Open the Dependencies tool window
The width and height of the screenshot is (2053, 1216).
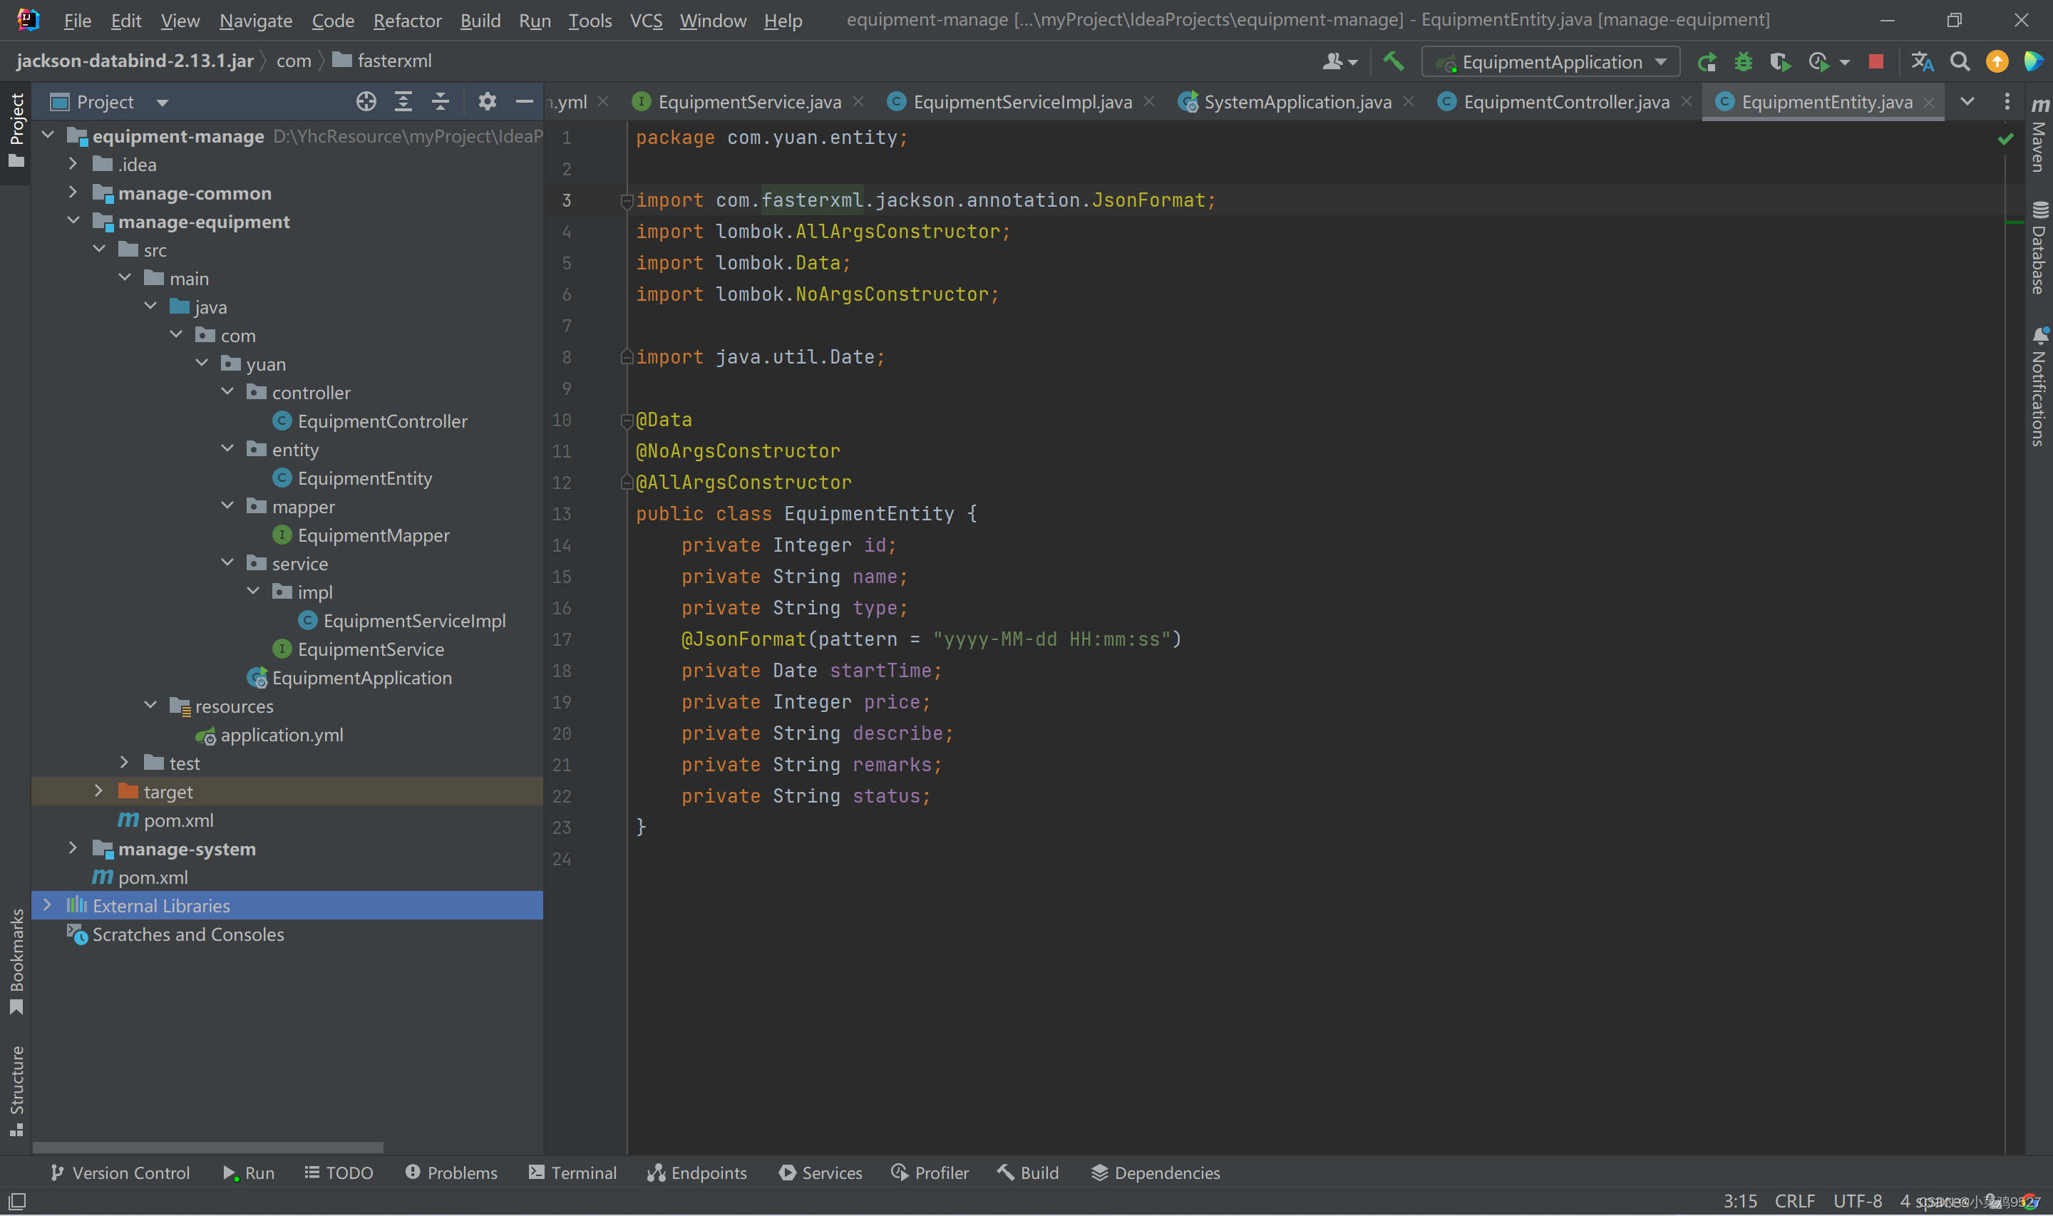[1156, 1173]
